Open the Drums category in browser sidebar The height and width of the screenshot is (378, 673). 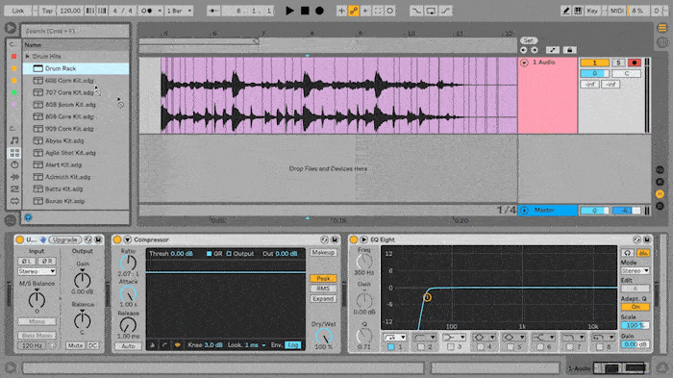pos(14,153)
